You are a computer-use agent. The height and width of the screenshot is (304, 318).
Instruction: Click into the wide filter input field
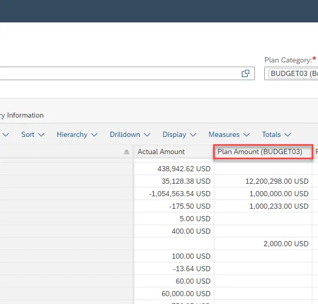tap(127, 73)
